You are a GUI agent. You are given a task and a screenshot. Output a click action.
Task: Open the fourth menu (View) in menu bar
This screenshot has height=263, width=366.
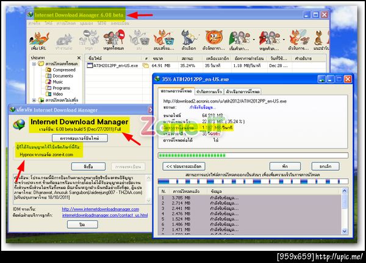coord(87,23)
